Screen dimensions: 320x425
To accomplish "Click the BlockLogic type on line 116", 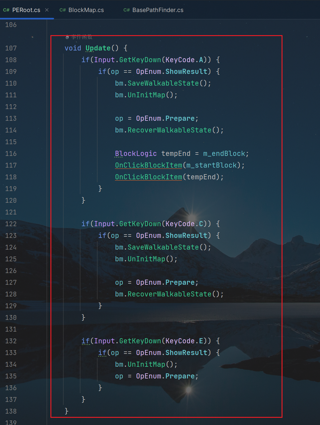I will [136, 153].
